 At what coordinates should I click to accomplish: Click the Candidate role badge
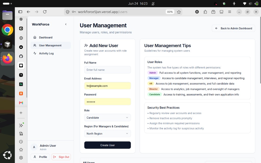[154, 94]
